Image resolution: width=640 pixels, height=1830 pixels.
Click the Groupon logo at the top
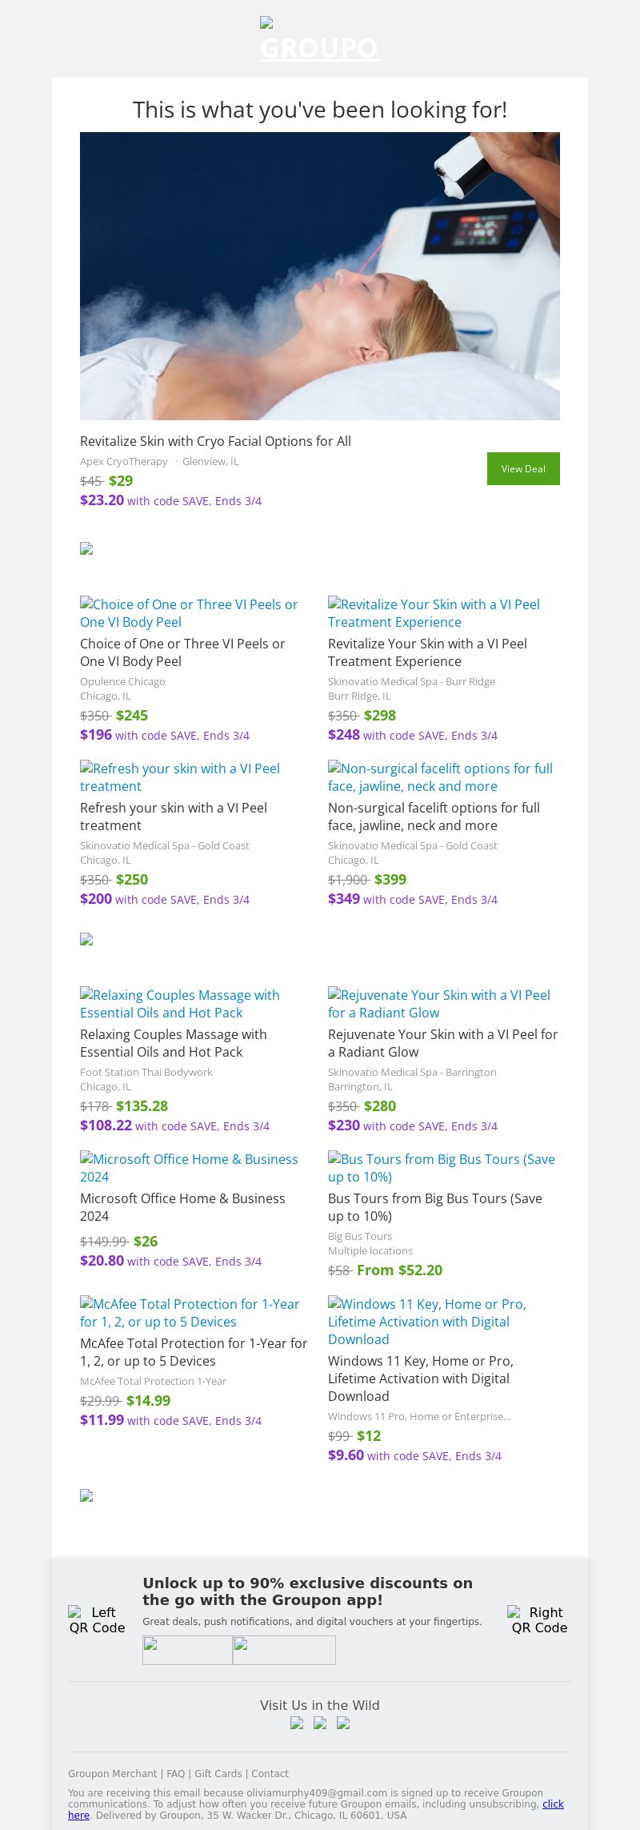(320, 42)
